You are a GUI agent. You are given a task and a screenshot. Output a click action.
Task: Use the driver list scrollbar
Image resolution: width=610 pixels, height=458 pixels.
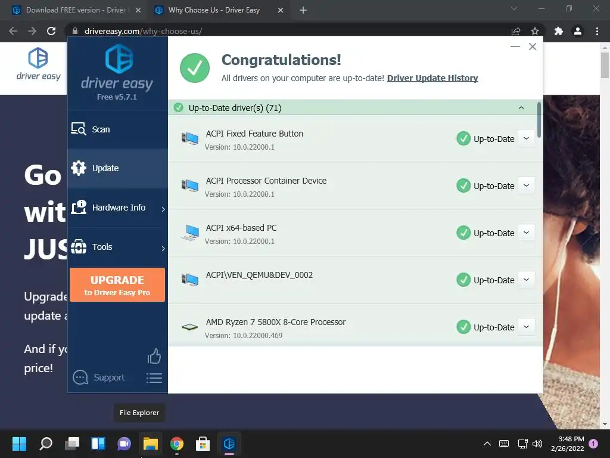[x=539, y=120]
